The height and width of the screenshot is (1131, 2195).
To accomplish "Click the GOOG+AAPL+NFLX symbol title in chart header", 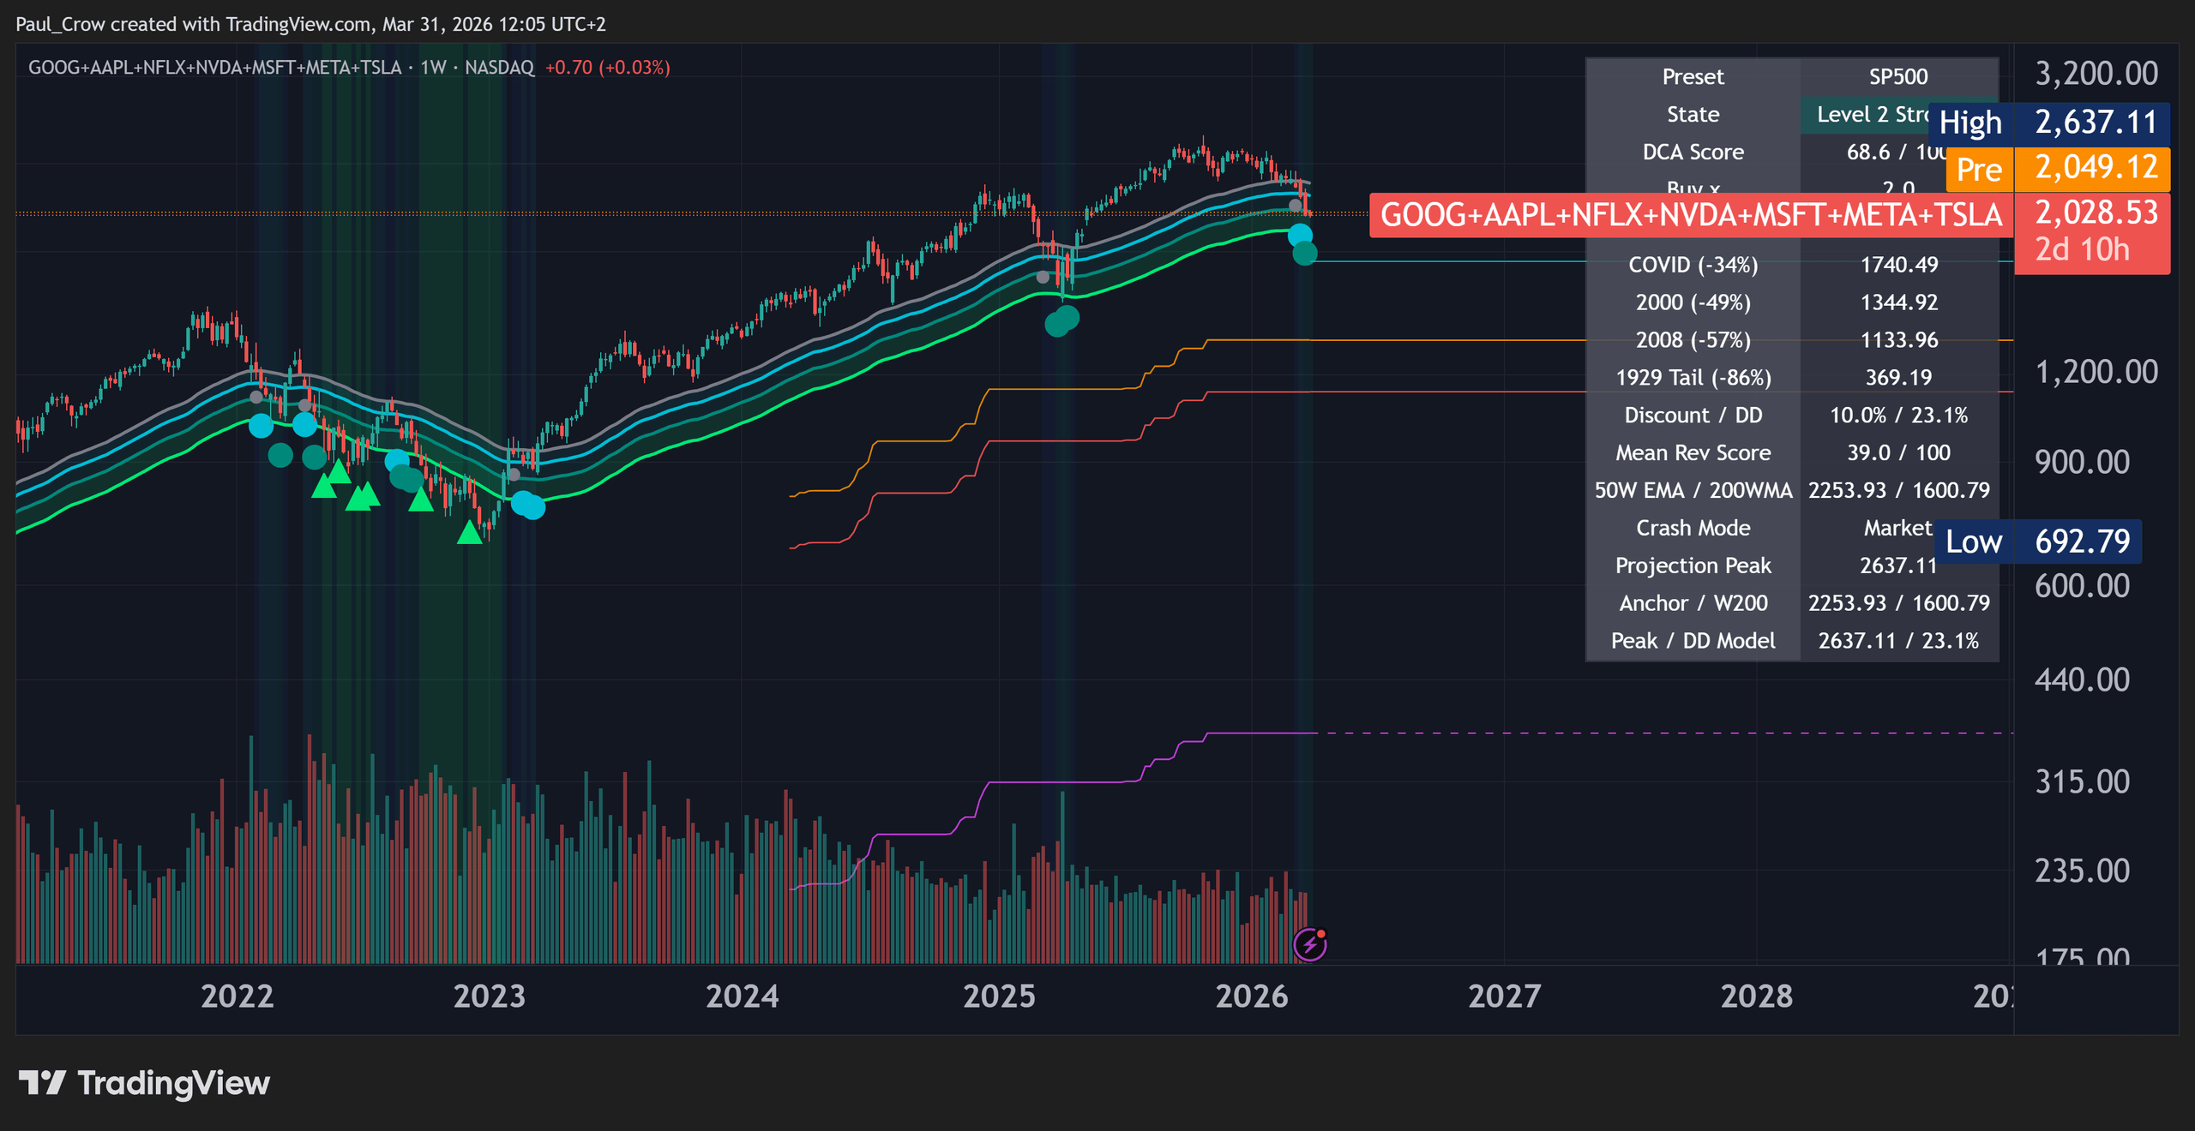I will click(214, 67).
